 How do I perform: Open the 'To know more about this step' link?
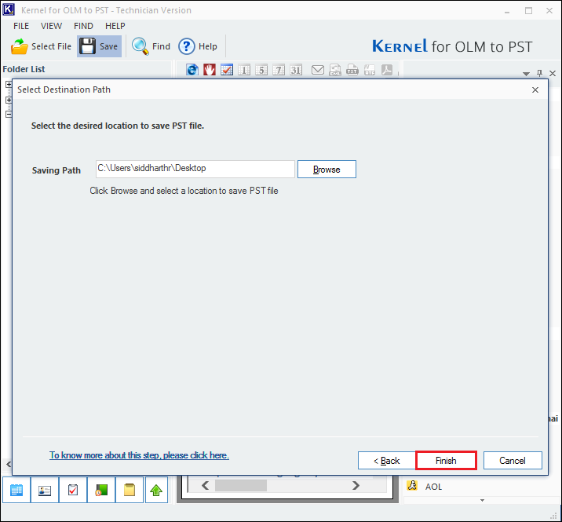coord(139,455)
